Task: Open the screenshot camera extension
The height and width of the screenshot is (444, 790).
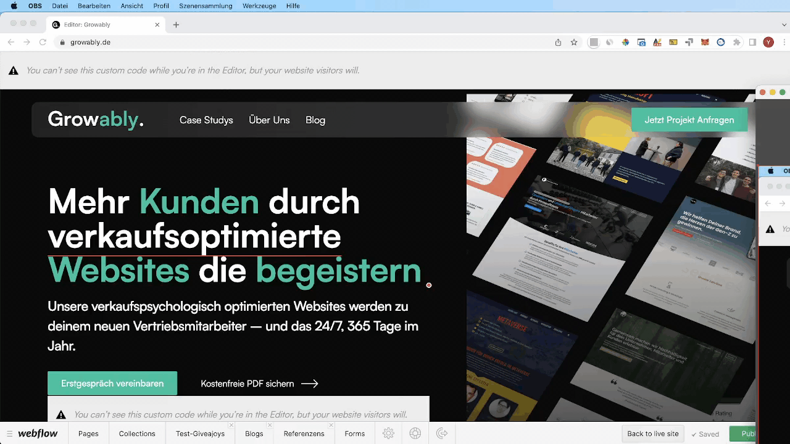Action: (x=641, y=42)
